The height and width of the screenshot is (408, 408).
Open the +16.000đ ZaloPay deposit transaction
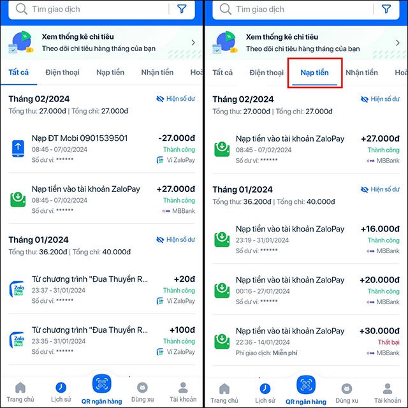(306, 240)
